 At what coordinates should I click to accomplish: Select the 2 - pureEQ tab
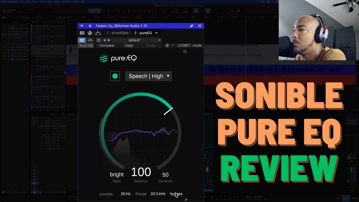tap(143, 33)
